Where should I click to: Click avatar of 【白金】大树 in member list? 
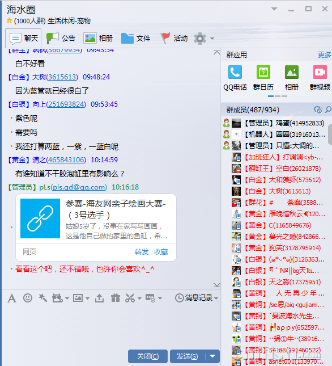pos(236,191)
